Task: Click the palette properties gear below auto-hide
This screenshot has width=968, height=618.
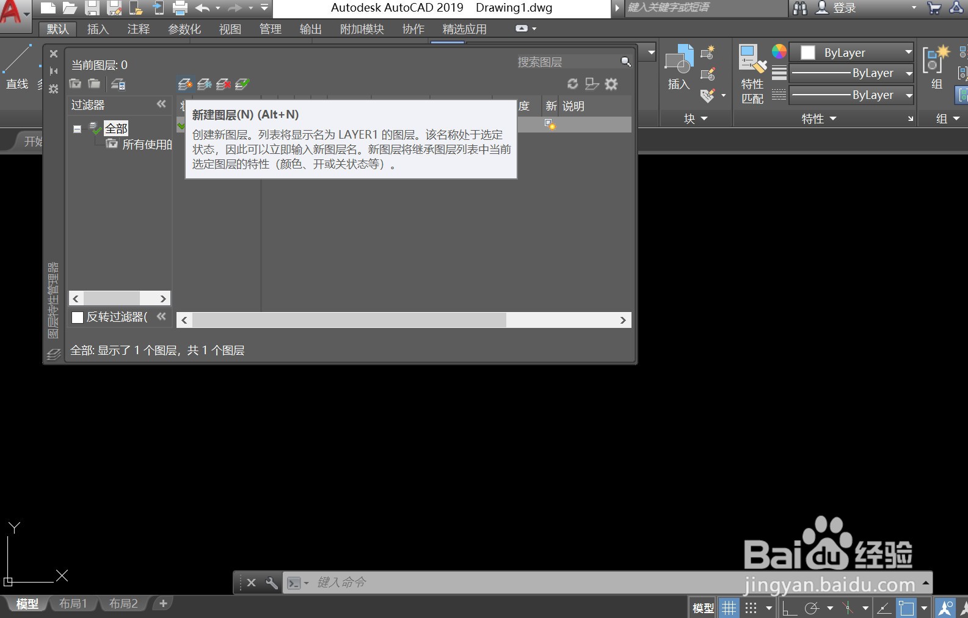Action: pyautogui.click(x=54, y=89)
